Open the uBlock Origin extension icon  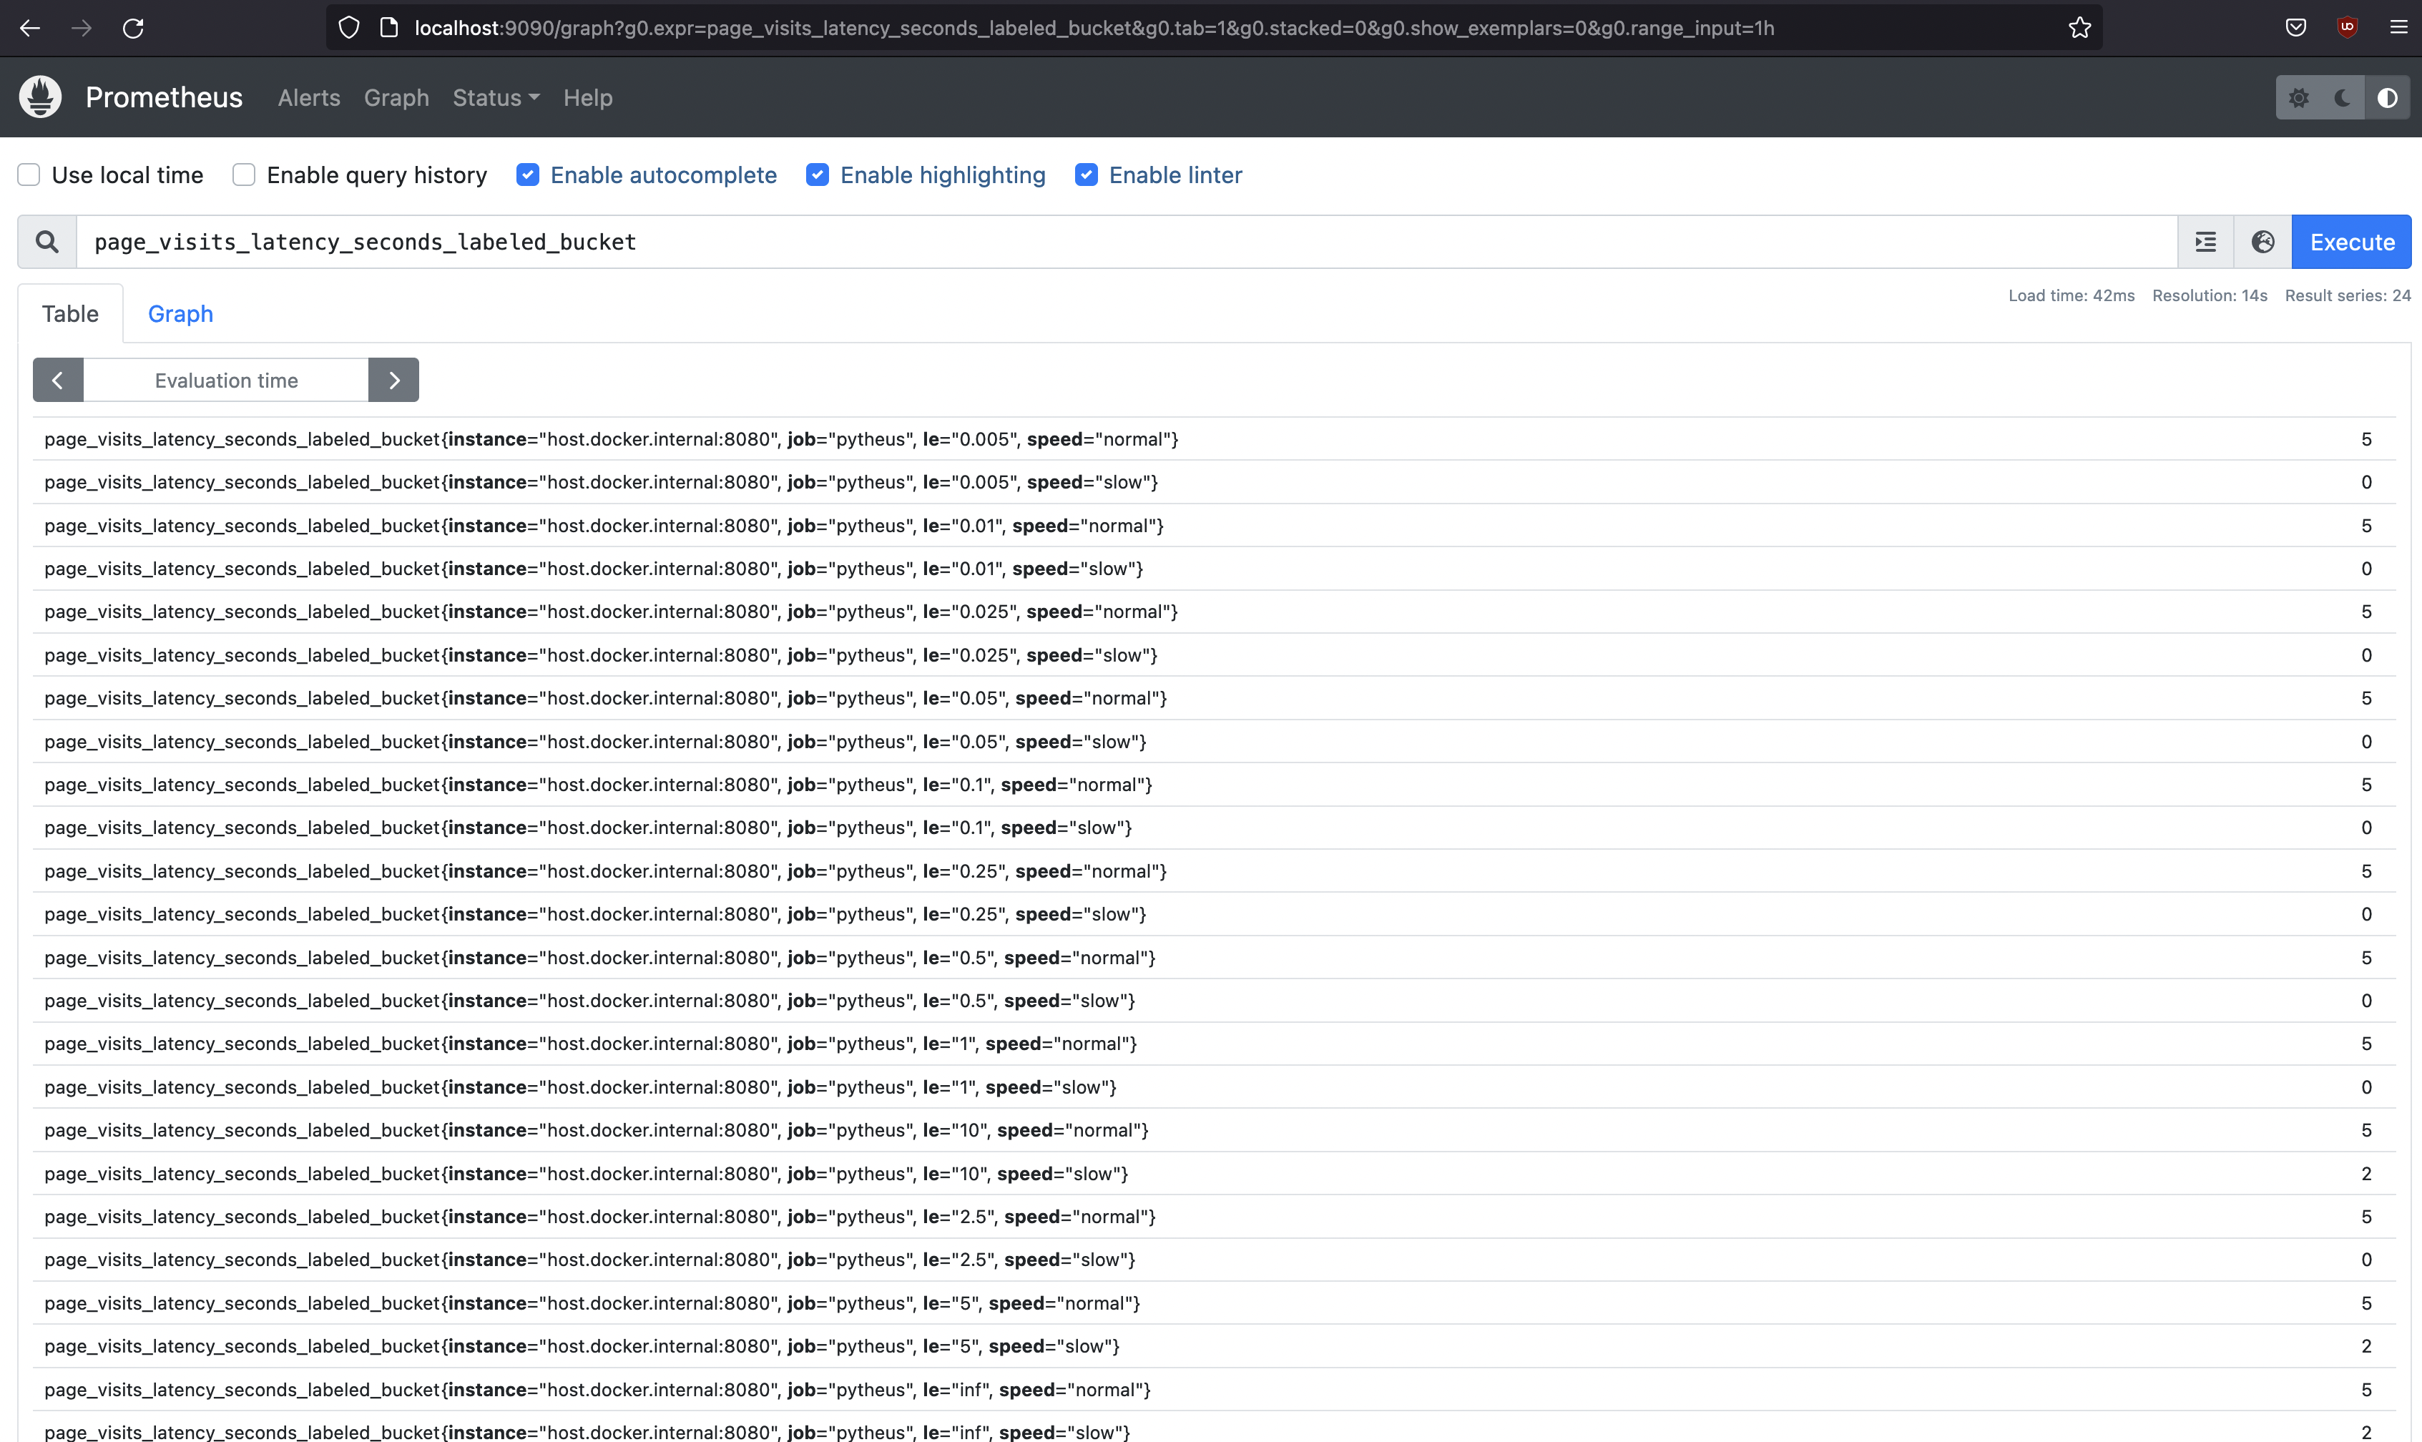pyautogui.click(x=2347, y=28)
